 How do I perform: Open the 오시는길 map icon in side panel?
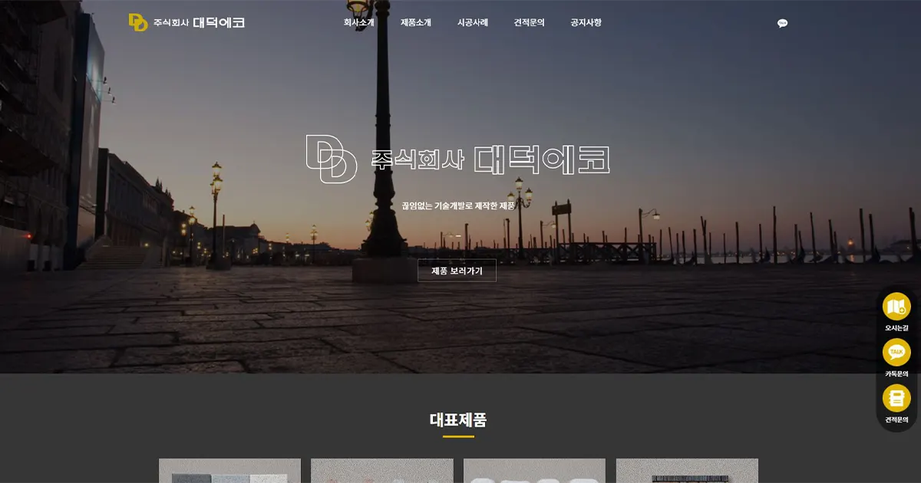896,307
